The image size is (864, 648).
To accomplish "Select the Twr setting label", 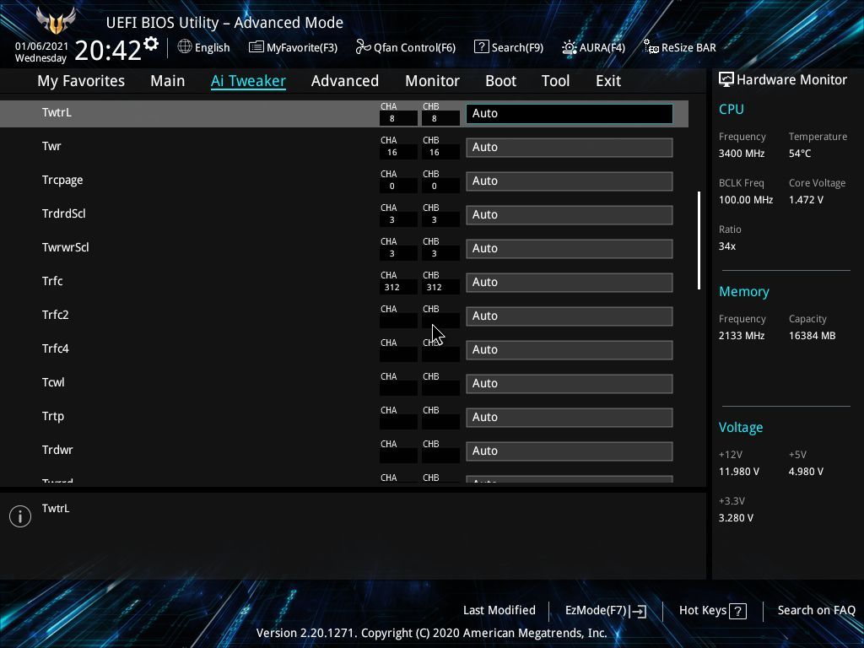I will 51,146.
